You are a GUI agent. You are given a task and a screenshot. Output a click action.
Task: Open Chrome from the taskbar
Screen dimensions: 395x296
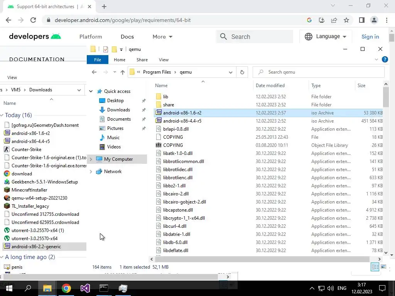66,288
